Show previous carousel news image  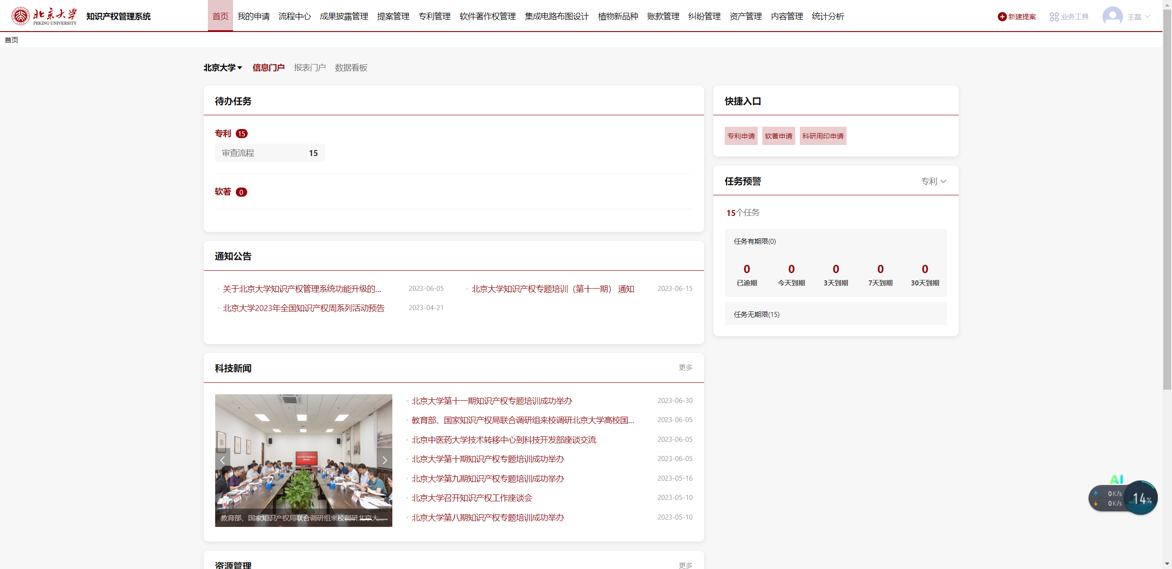click(x=222, y=460)
